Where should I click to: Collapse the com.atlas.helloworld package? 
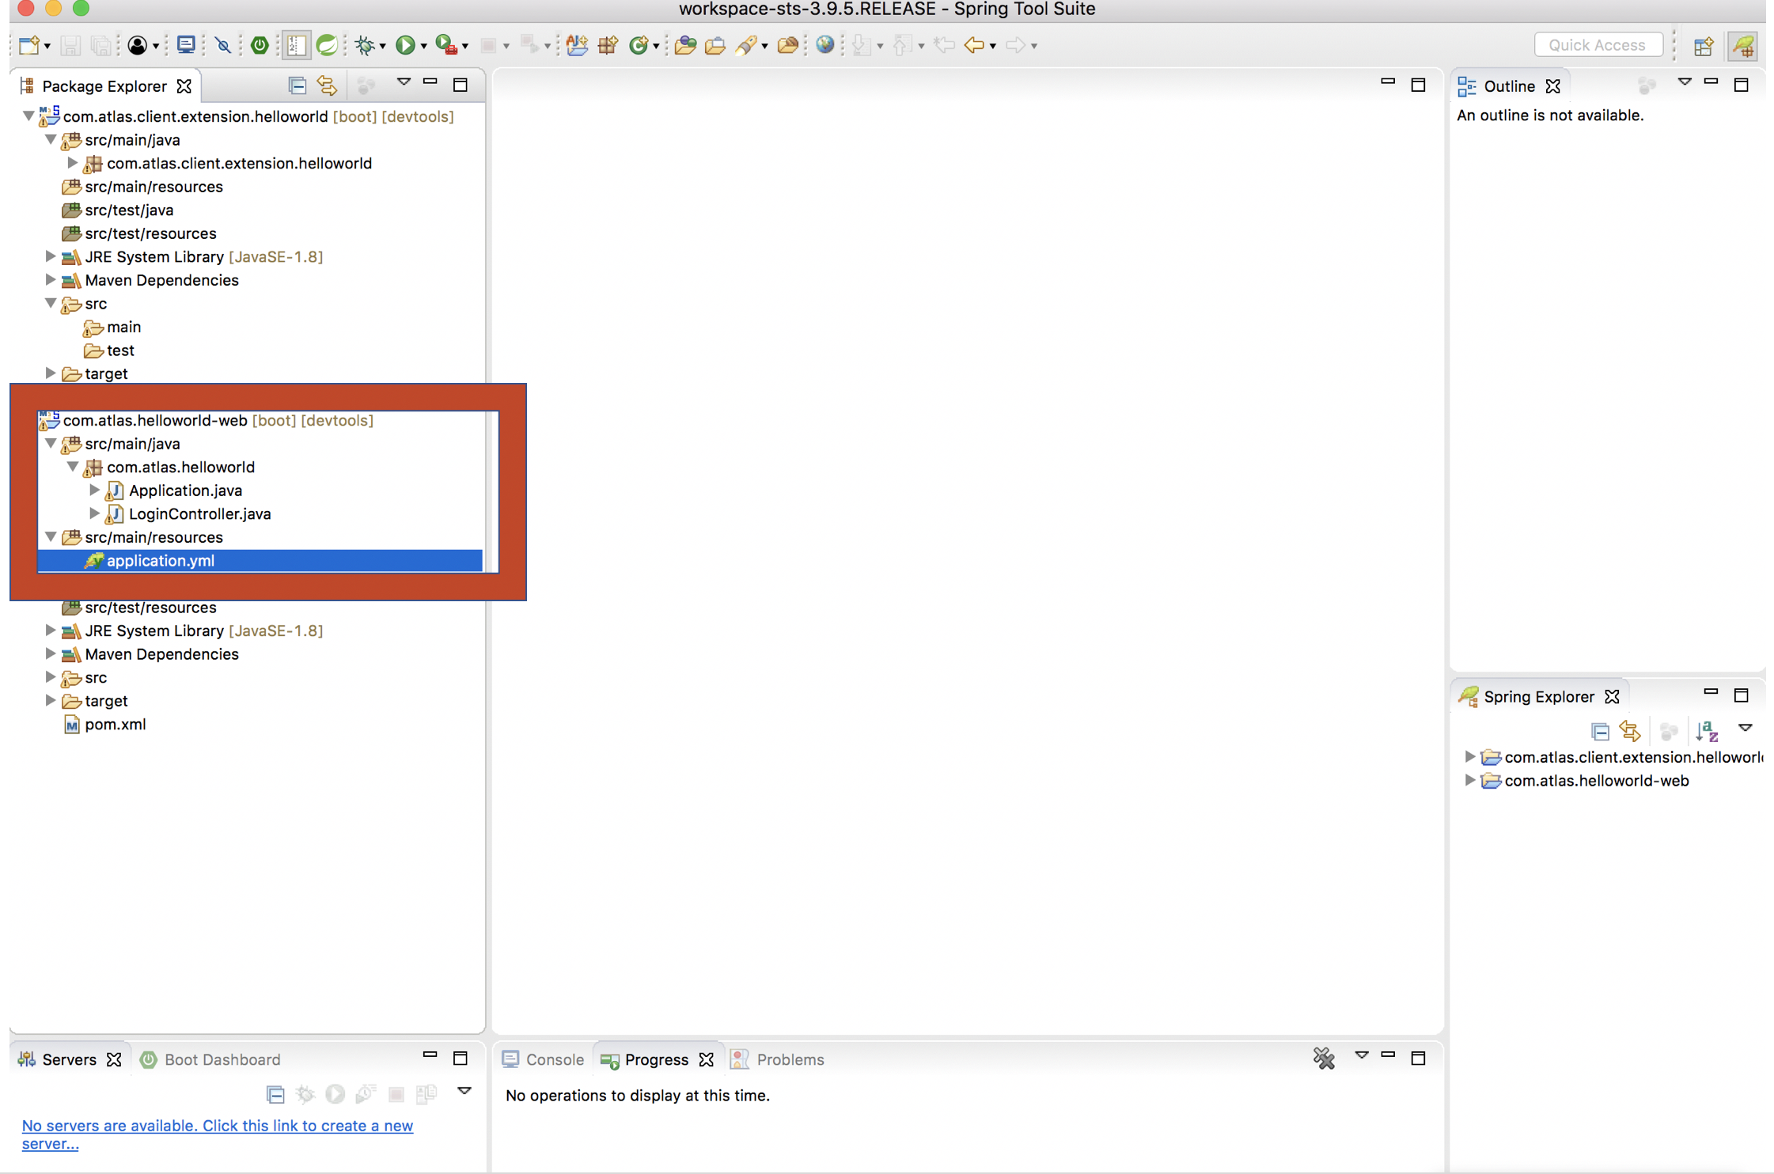[72, 467]
